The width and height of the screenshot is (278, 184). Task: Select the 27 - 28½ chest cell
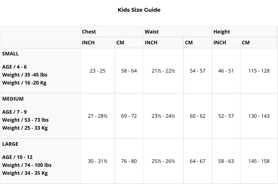tap(98, 116)
